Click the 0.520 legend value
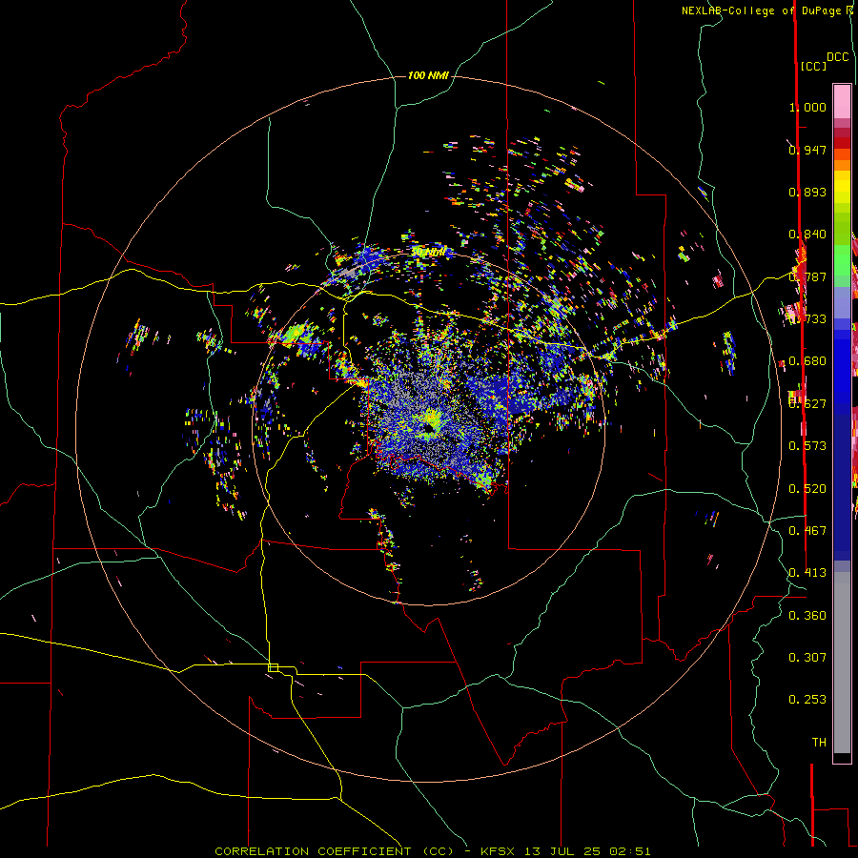 point(807,488)
